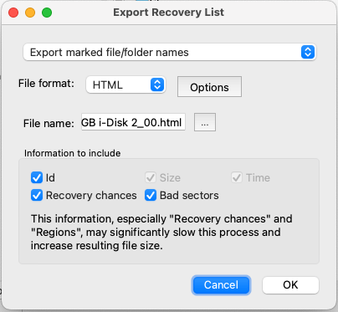The image size is (338, 312).
Task: Open the file format Options
Action: (209, 87)
